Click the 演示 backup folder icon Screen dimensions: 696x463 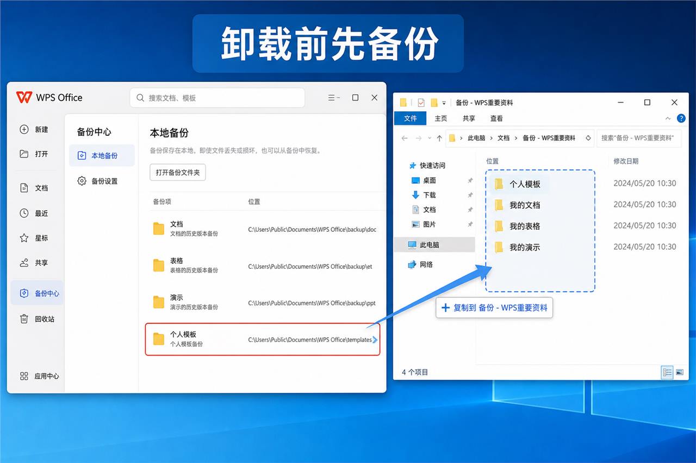(159, 302)
